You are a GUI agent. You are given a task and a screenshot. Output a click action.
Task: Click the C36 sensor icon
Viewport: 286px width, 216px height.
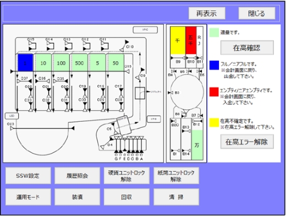pos(42,81)
